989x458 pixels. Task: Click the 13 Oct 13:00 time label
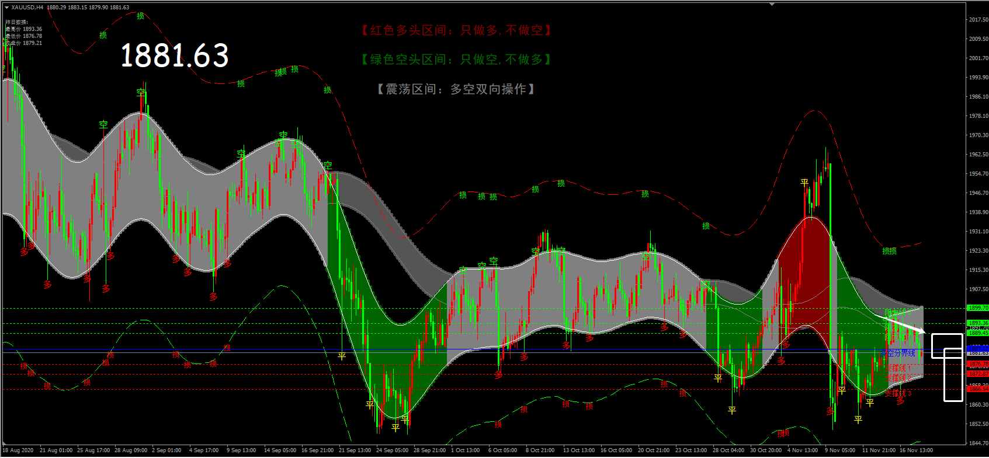click(579, 450)
